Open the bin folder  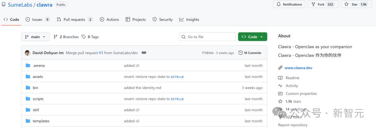(36, 88)
